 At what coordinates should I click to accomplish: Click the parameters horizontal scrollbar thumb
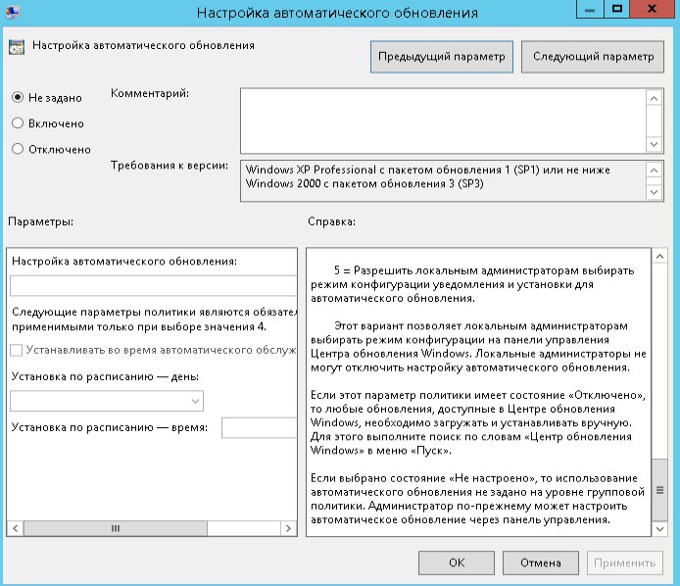click(116, 528)
